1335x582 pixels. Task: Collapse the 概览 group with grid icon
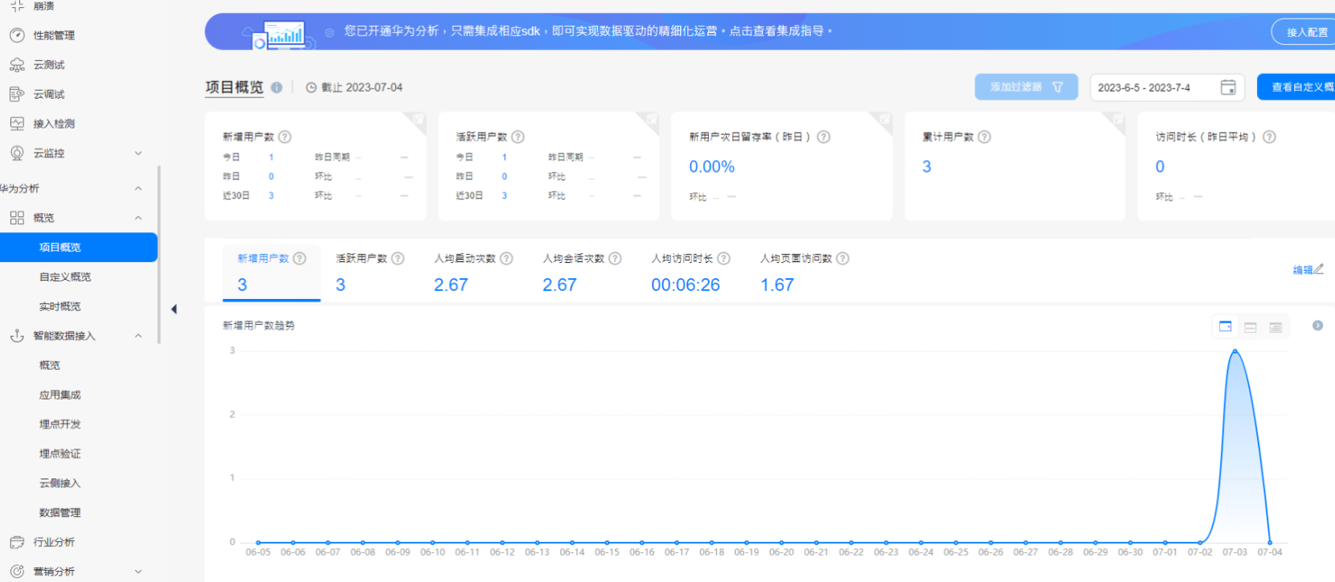tap(138, 218)
